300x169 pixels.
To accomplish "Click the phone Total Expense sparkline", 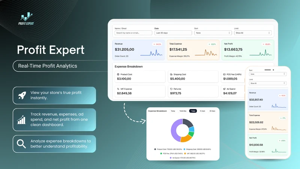I will point(279,128).
